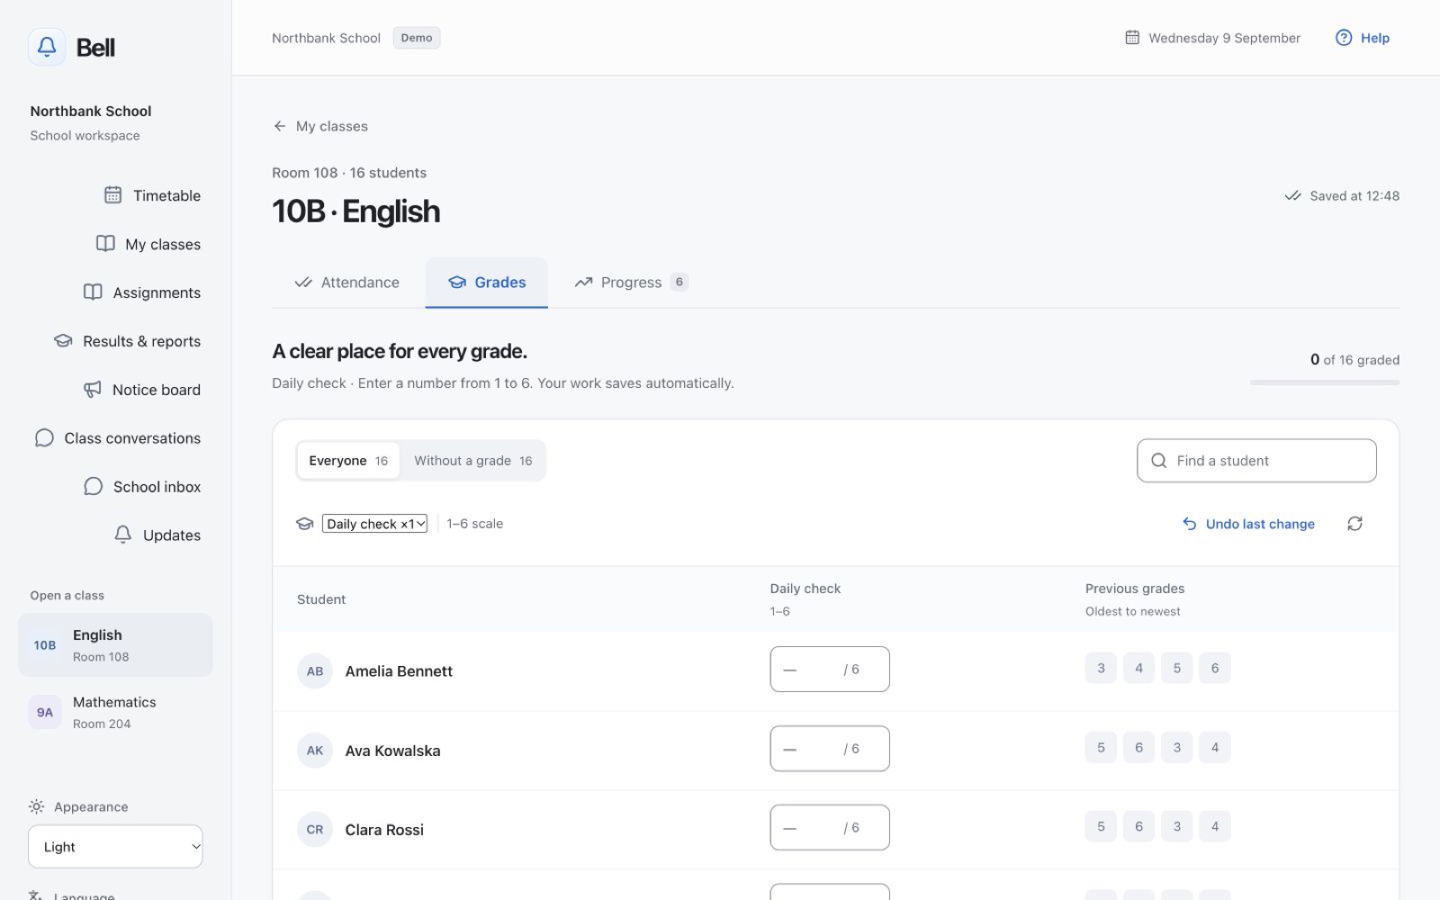1440x900 pixels.
Task: Open the Daily check x1 dropdown
Action: pyautogui.click(x=374, y=524)
